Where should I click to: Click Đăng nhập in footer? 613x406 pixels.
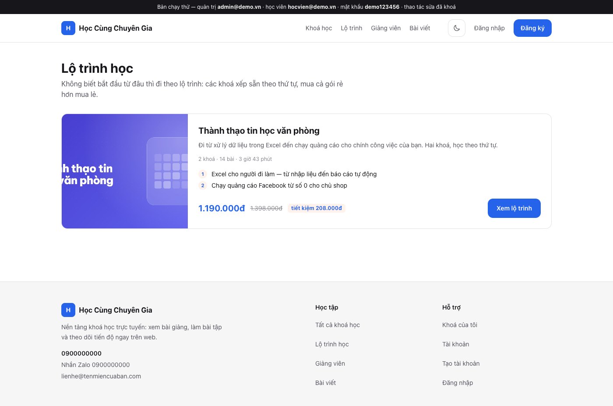pyautogui.click(x=458, y=383)
